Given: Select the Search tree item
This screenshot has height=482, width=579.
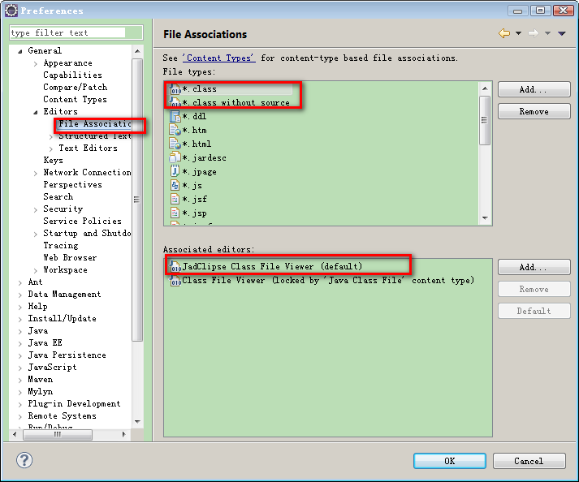Looking at the screenshot, I should point(58,196).
